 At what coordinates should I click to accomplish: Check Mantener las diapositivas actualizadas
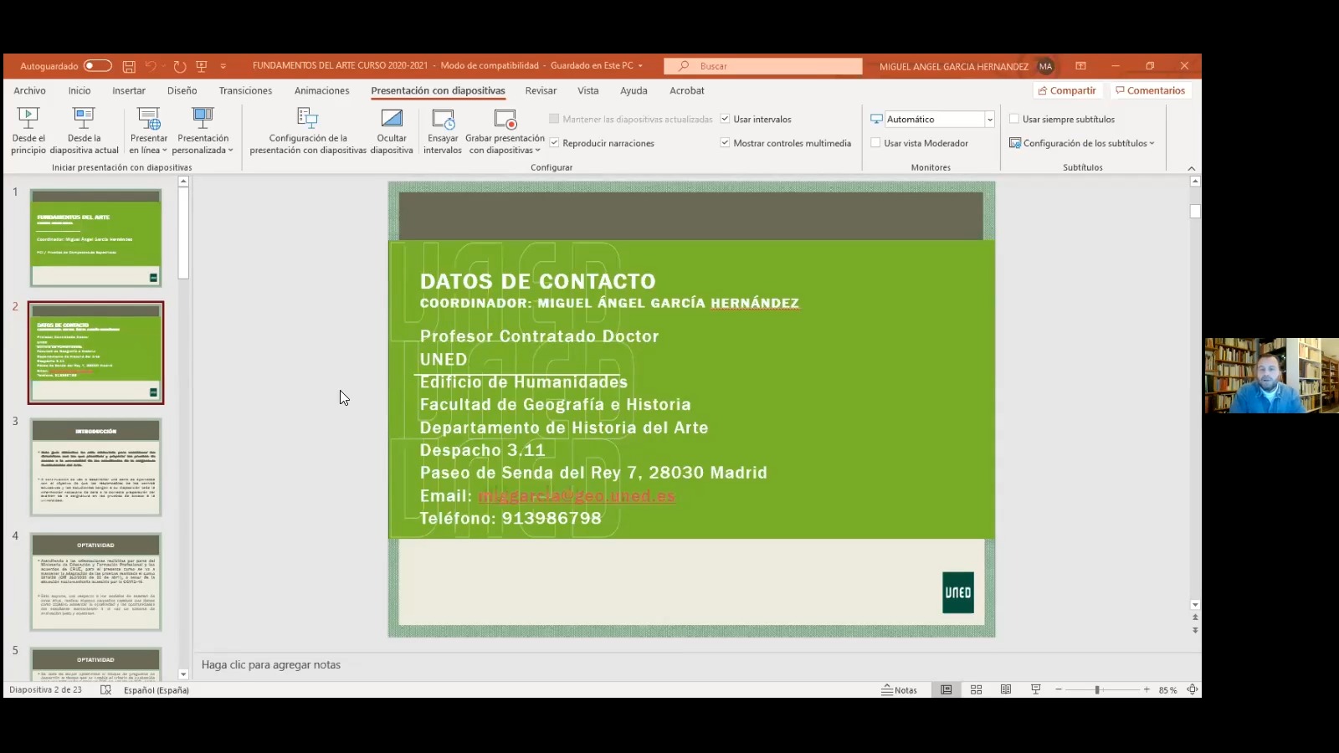554,119
